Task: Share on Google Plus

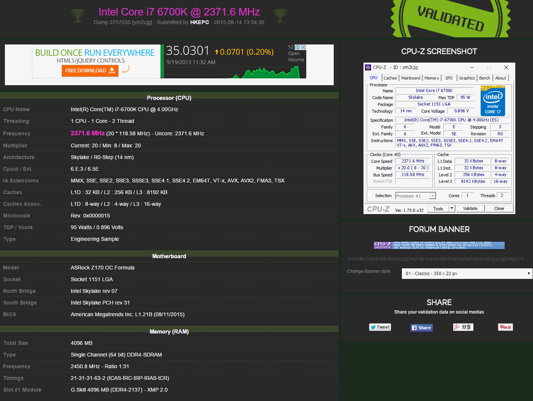Action: (463, 327)
